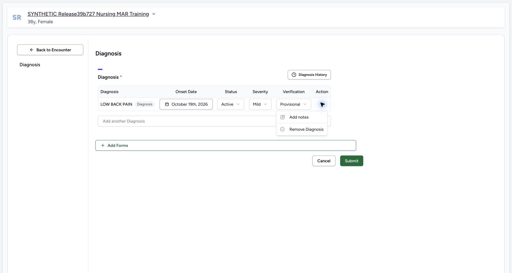
Task: Click the action menu button for LOW BACK PAIN
Action: pos(322,104)
